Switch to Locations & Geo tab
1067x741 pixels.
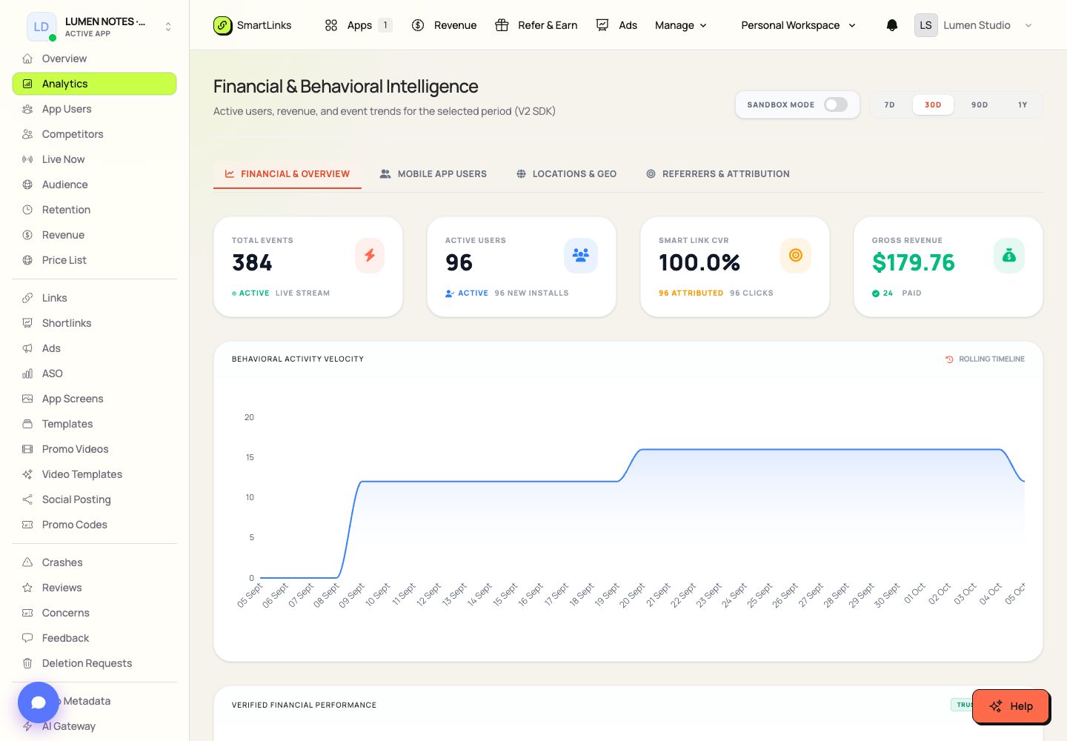[566, 174]
